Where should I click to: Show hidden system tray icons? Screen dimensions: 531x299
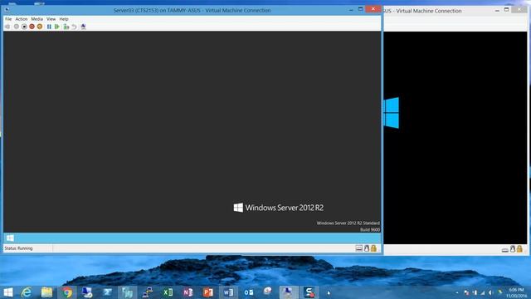[457, 292]
